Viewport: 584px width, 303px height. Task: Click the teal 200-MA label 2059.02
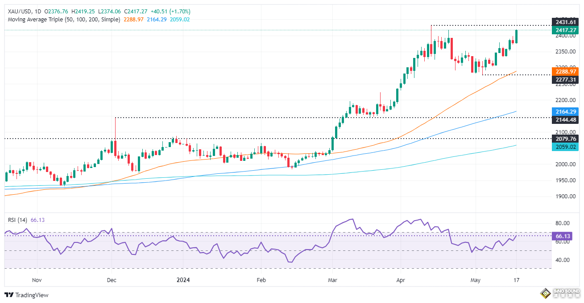click(x=565, y=147)
